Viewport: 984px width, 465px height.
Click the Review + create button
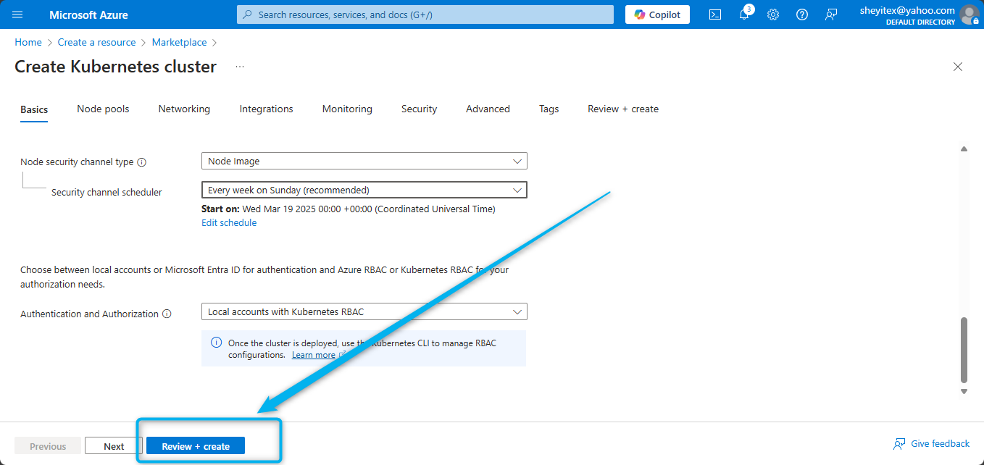point(196,446)
